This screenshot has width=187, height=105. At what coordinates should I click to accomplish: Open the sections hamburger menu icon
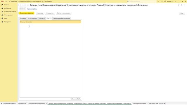coord(6,1)
